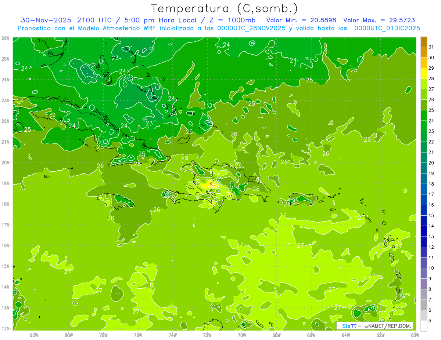Click the "80W" longitude axis label

click(x=69, y=334)
